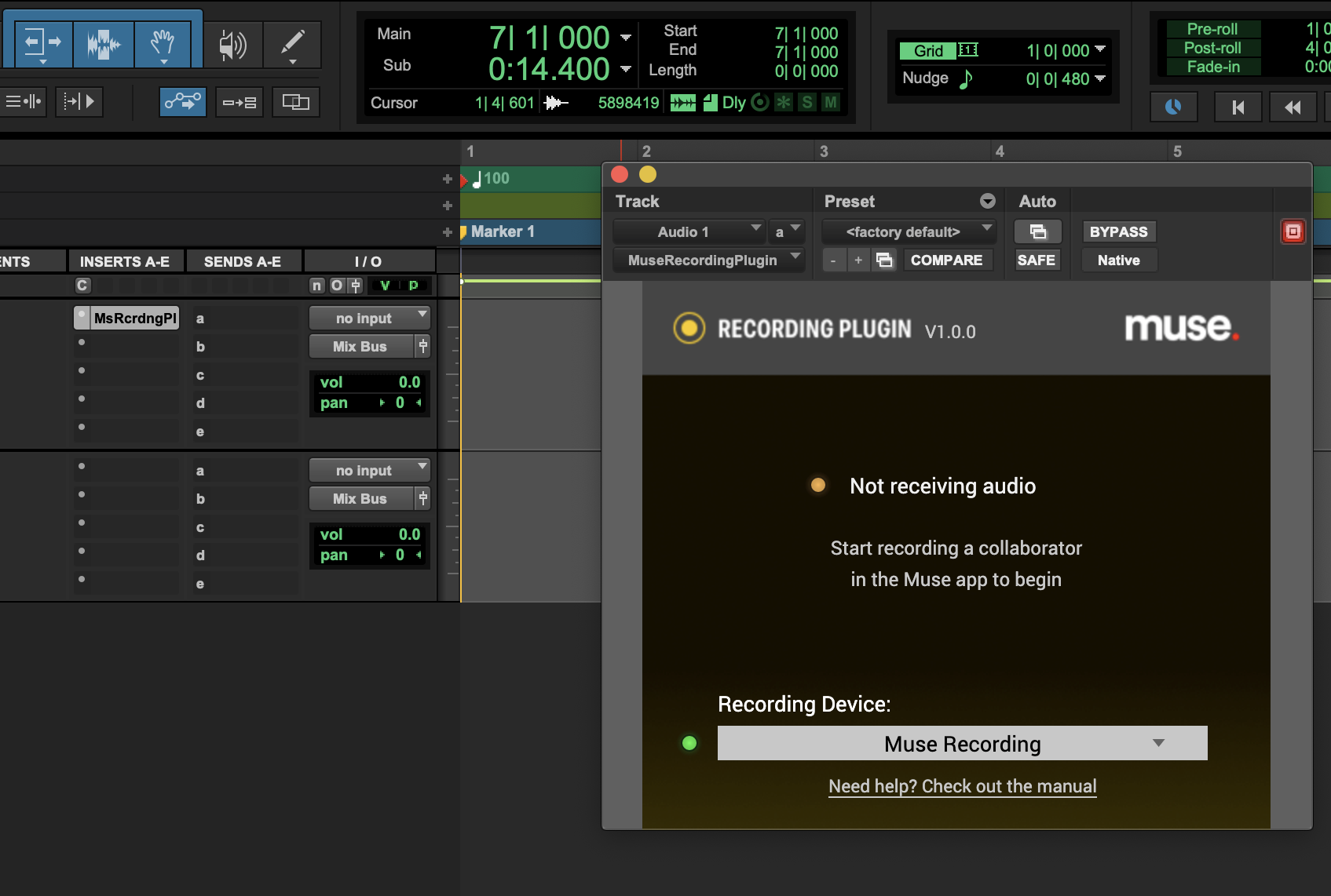Toggle the 'v' volume indicator in header

pos(385,286)
